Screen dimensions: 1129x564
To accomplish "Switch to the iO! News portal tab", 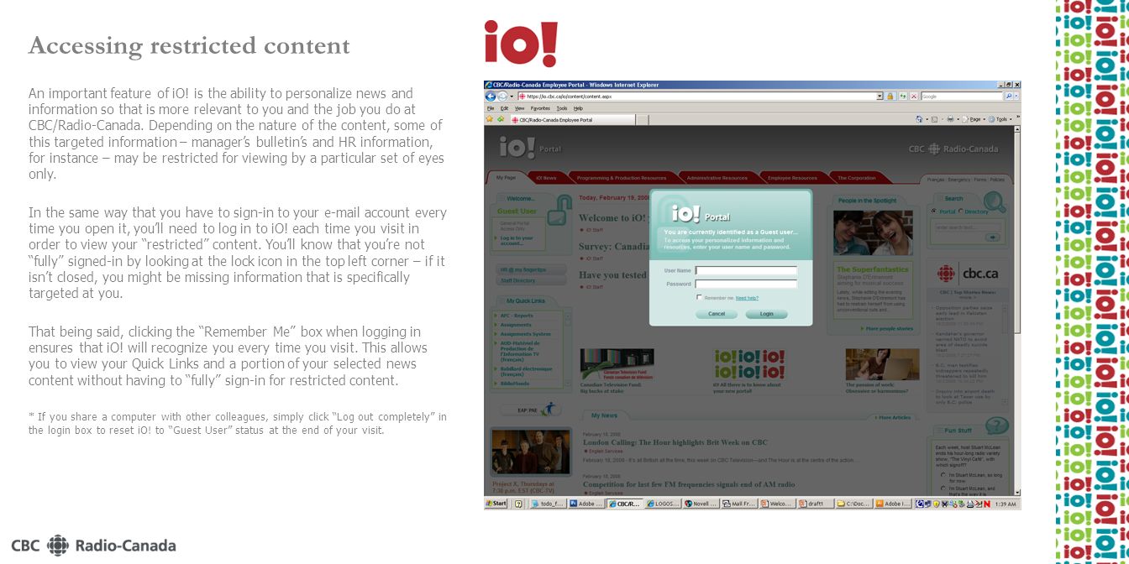I will [x=546, y=178].
